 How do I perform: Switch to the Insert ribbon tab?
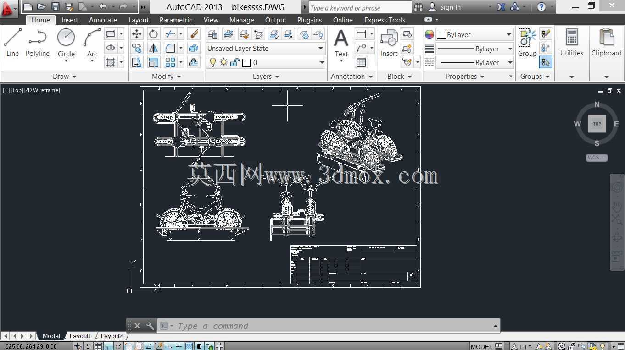tap(70, 20)
